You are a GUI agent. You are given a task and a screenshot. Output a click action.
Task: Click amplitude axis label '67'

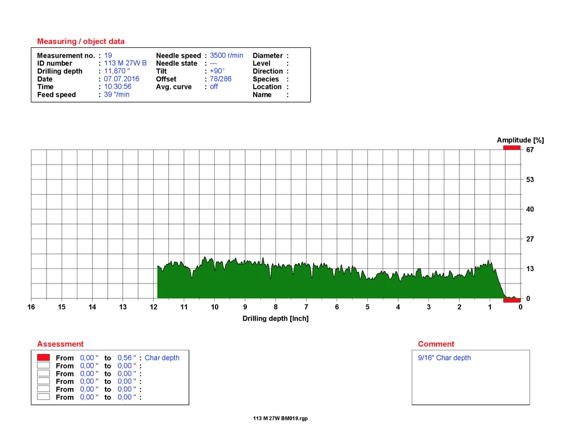click(x=530, y=150)
